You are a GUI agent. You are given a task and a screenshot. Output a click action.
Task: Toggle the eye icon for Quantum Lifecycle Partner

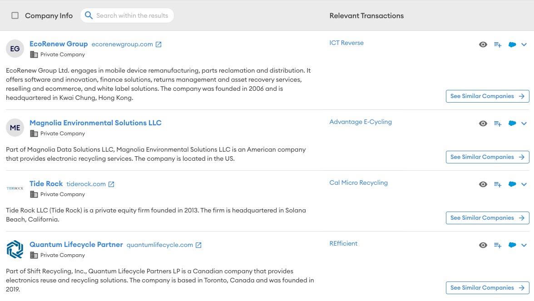(483, 245)
